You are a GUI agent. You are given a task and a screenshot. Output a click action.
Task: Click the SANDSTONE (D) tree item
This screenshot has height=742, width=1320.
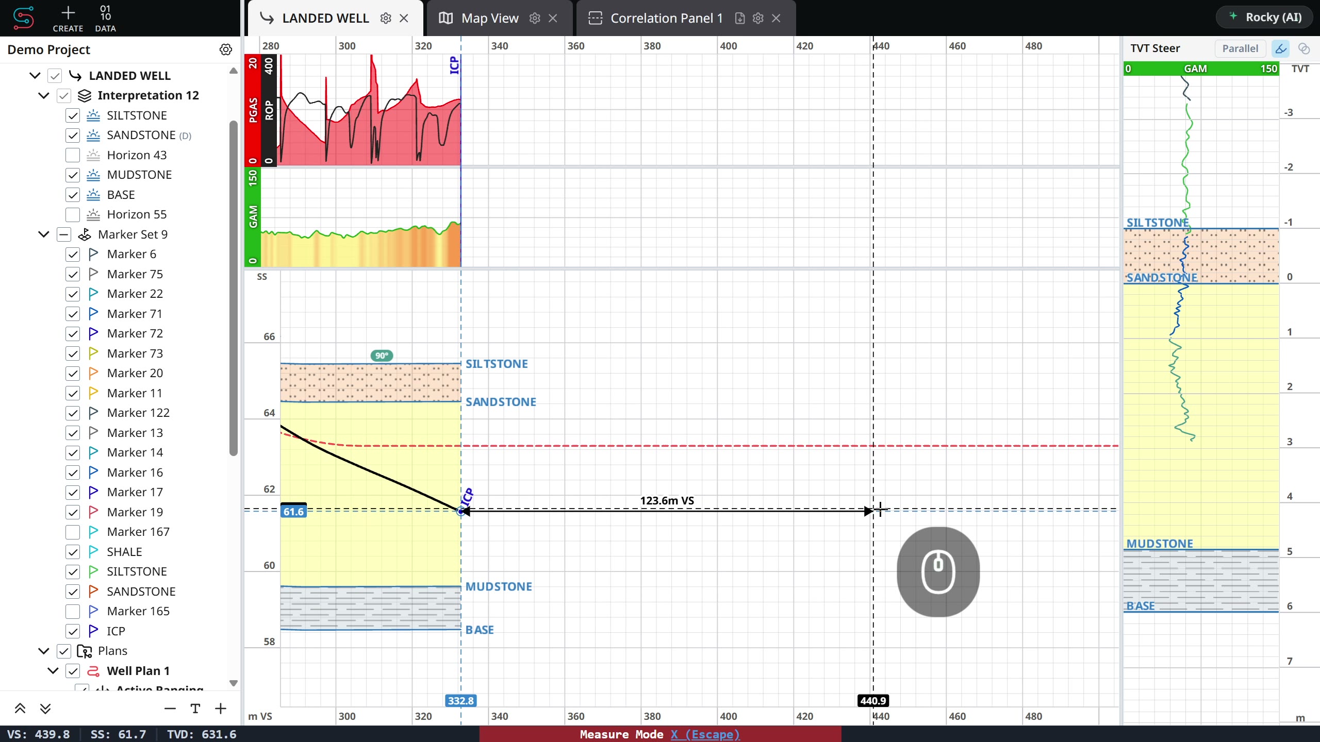click(x=148, y=135)
